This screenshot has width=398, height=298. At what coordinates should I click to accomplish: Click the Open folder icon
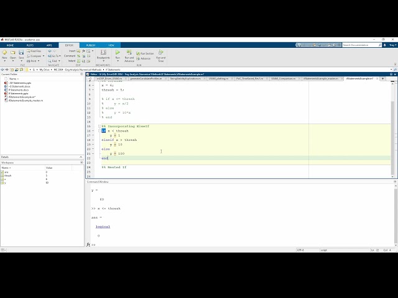pyautogui.click(x=12, y=52)
